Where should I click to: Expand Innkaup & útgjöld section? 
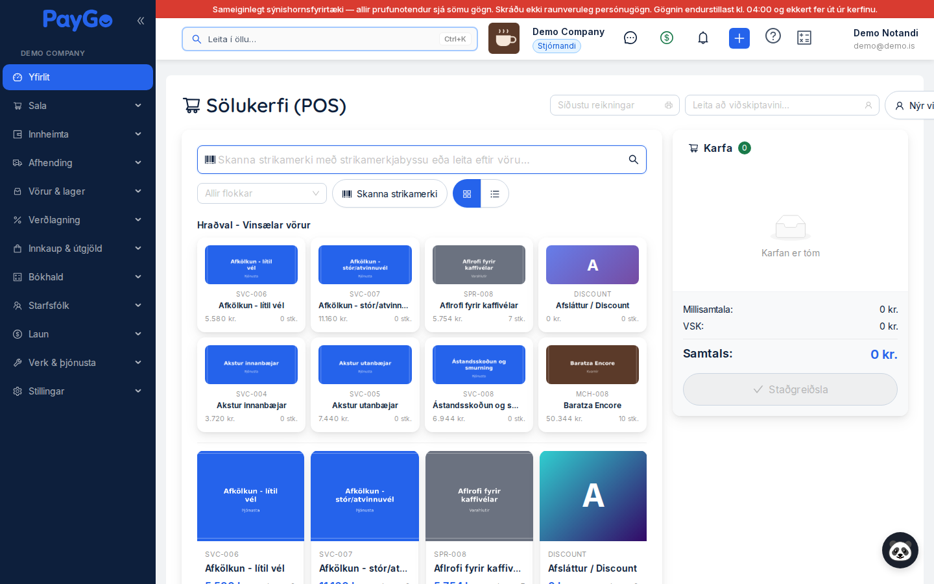click(78, 249)
